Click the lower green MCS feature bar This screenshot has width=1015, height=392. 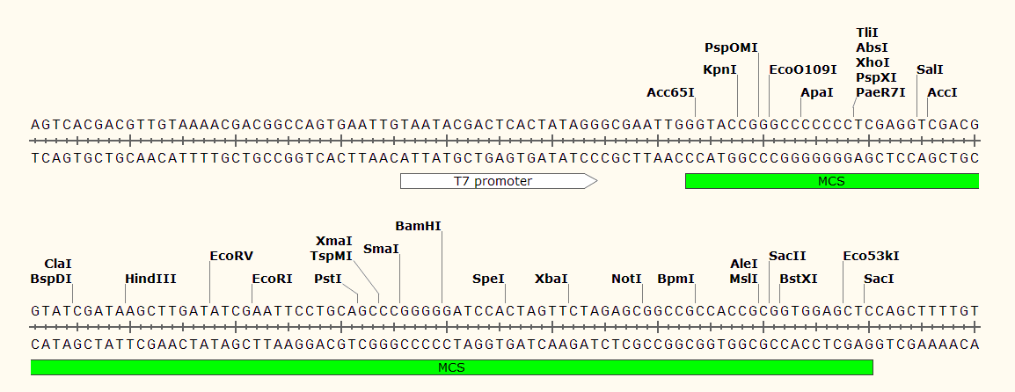click(452, 367)
